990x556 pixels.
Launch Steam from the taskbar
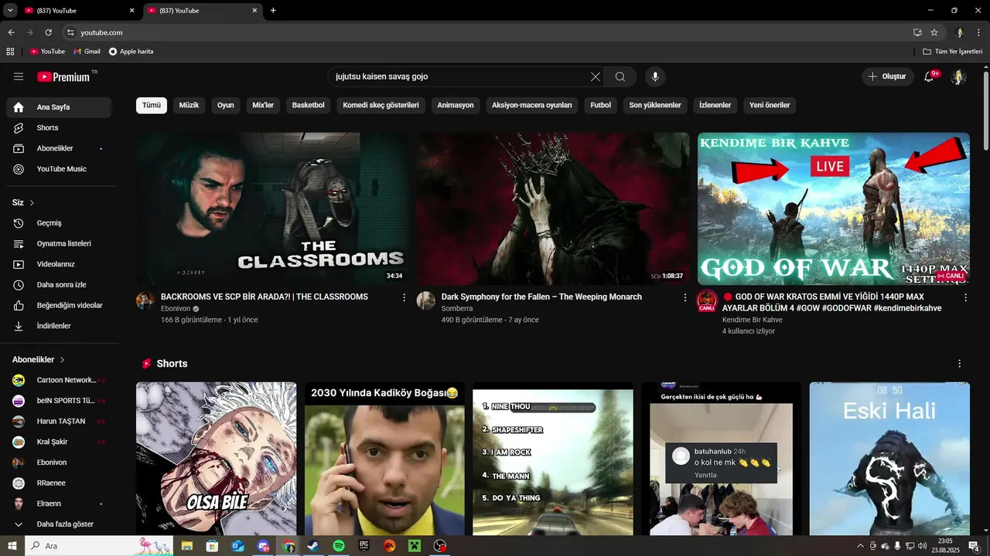pyautogui.click(x=313, y=546)
